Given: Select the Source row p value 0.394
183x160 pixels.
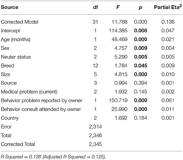Looking at the screenshot, I should 141,83.
